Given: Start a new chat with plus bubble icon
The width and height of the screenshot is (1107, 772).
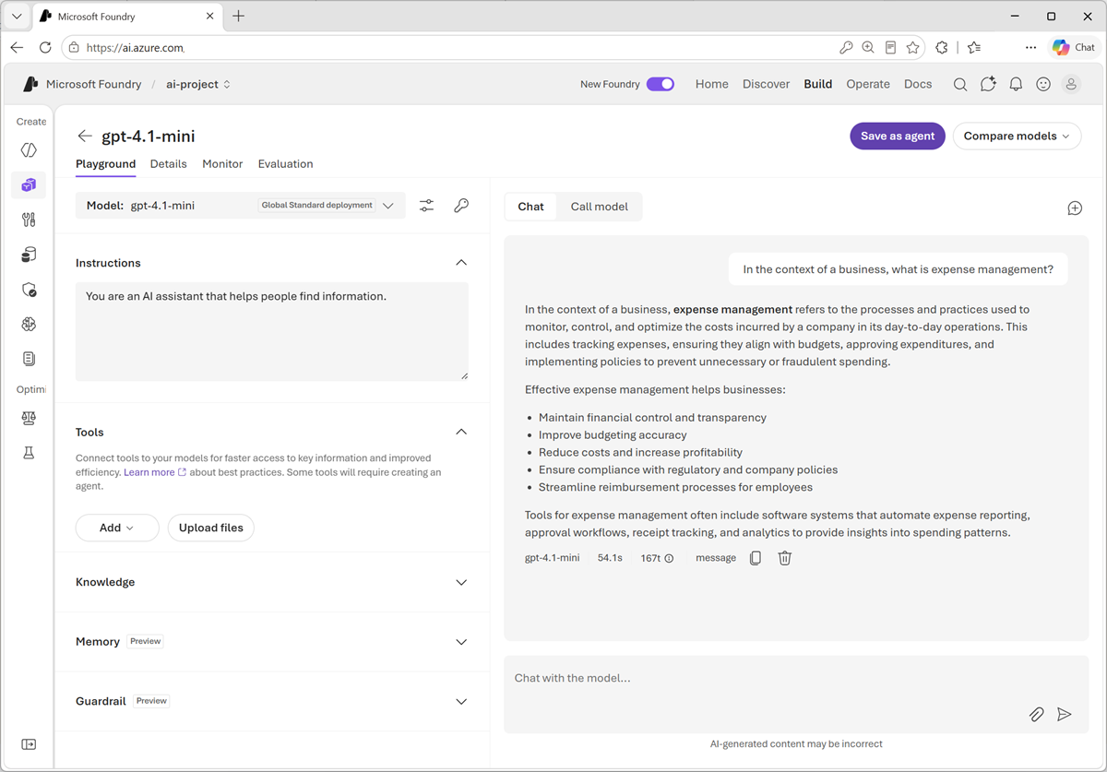Looking at the screenshot, I should pyautogui.click(x=1075, y=208).
